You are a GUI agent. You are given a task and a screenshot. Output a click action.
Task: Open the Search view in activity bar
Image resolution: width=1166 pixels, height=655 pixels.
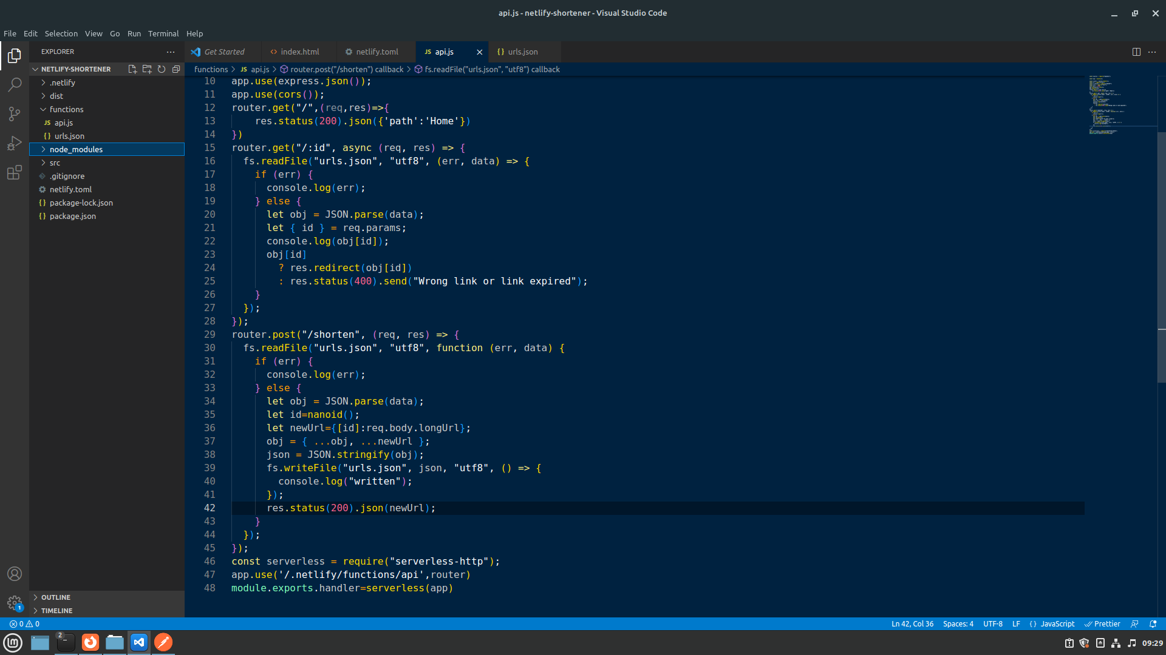[x=15, y=85]
